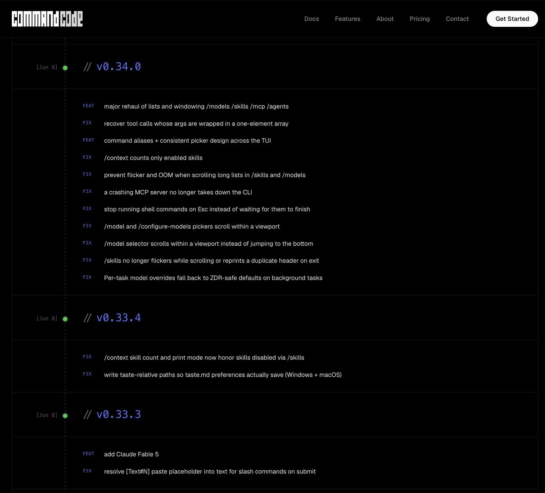Click the [Jun 8] date beside v0.33.3
The width and height of the screenshot is (545, 493).
[47, 415]
